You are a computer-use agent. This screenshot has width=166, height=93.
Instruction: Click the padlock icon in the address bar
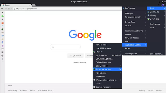[x=15, y=9]
